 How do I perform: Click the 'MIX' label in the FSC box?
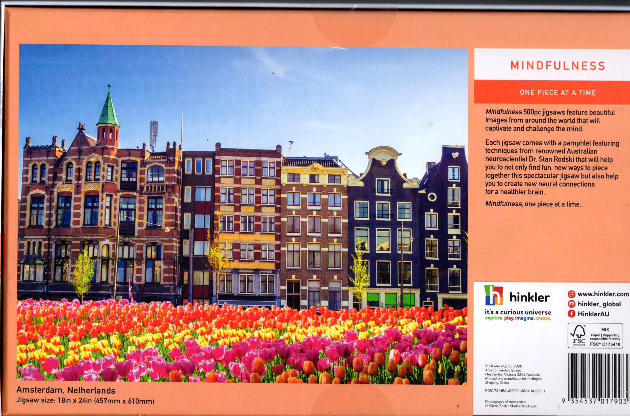[x=605, y=329]
